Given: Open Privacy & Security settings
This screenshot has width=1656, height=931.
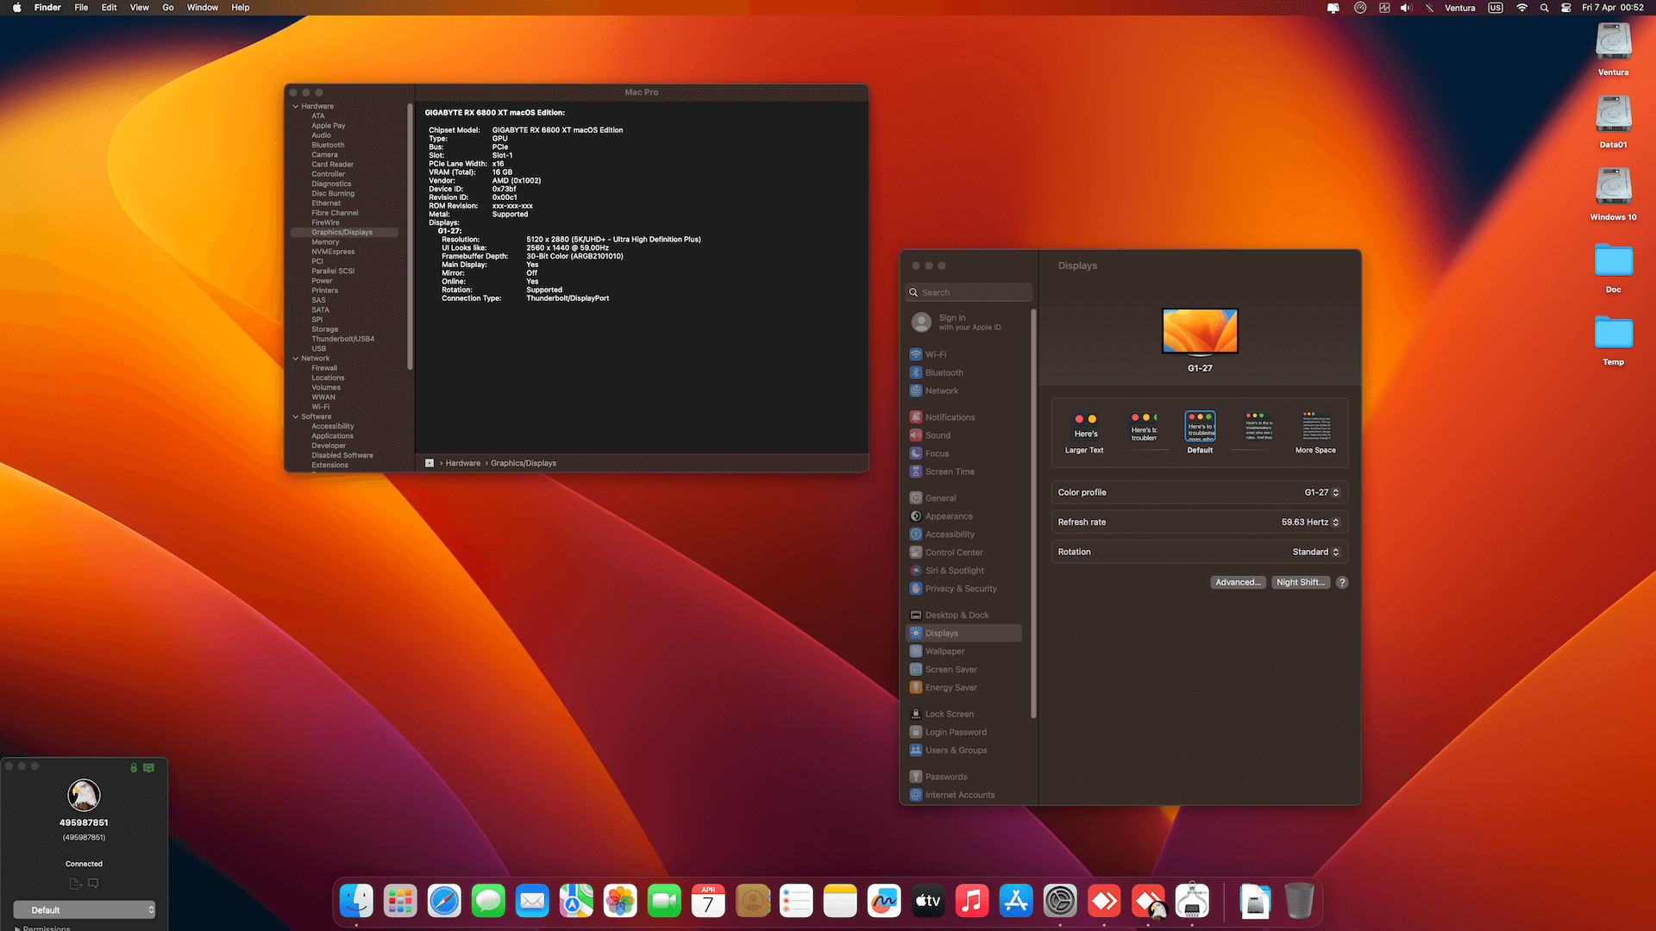Looking at the screenshot, I should [x=964, y=589].
